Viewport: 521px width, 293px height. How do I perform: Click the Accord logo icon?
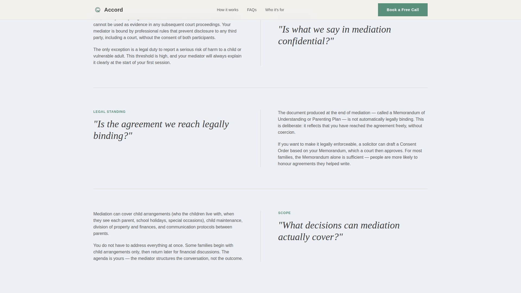(97, 10)
